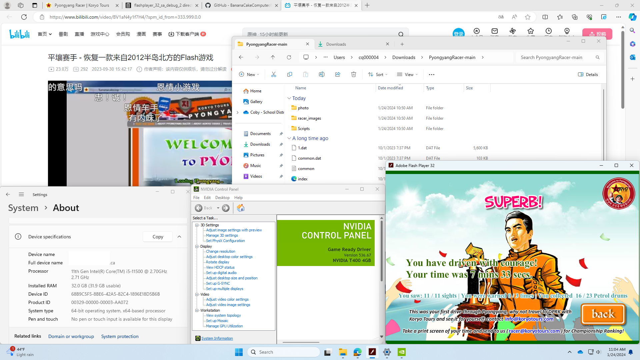
Task: Add page to favorites star in Edge address bar
Action: [x=527, y=17]
